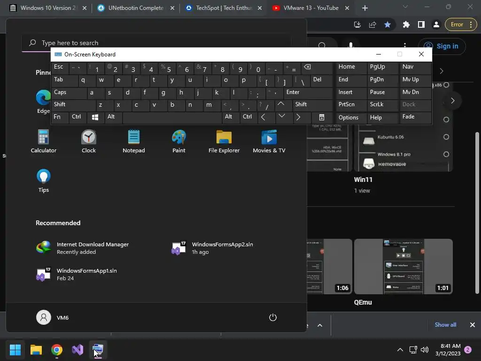
Task: Open the QEmu video thumbnail
Action: 403,267
